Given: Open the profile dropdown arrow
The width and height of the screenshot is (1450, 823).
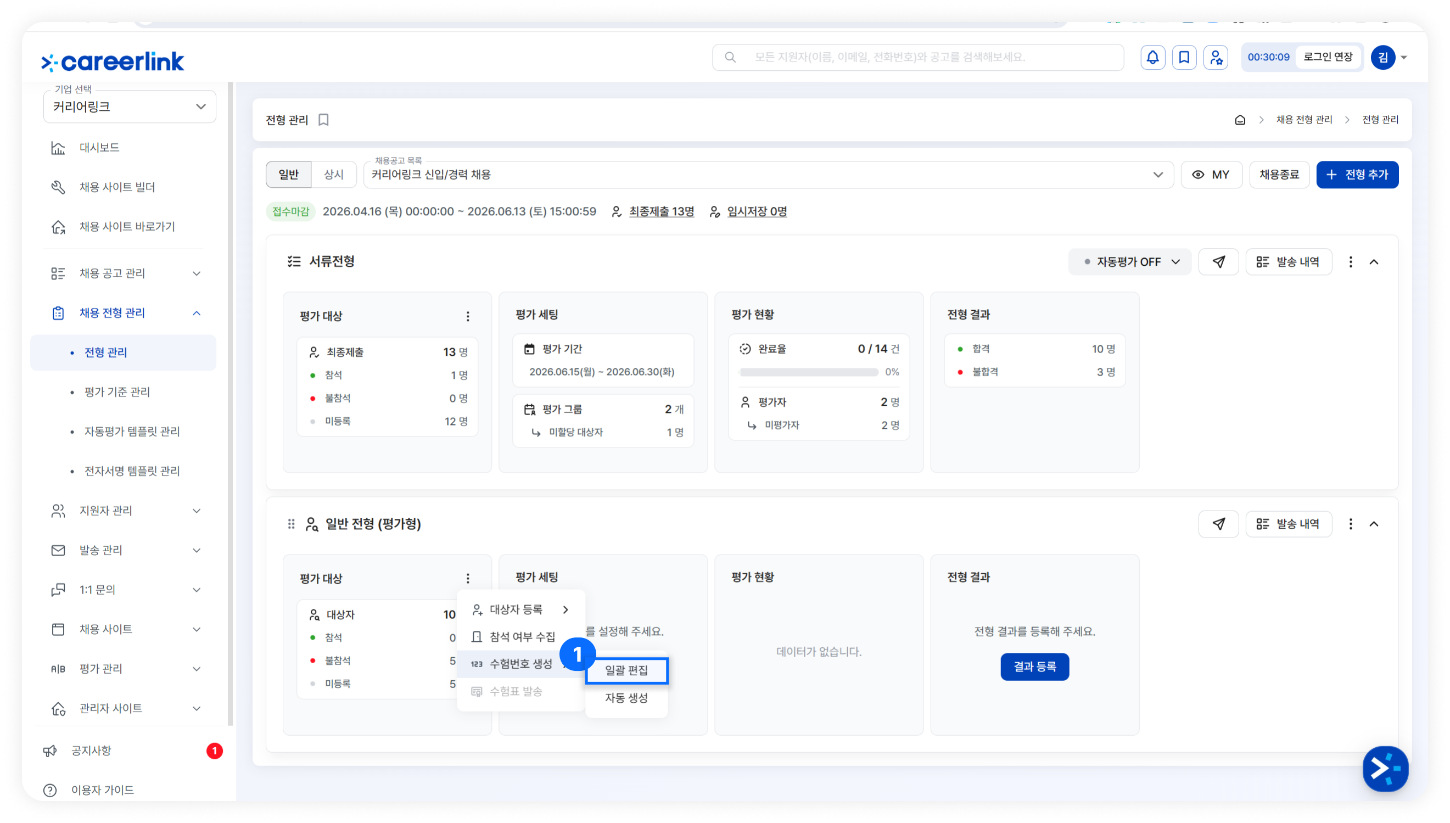Looking at the screenshot, I should (x=1404, y=57).
